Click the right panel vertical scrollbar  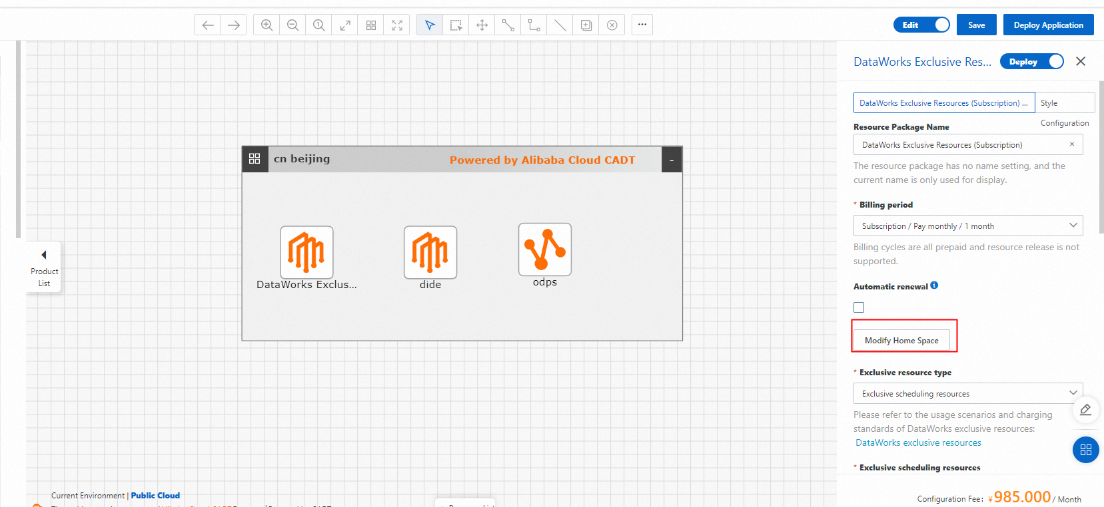click(x=1101, y=158)
